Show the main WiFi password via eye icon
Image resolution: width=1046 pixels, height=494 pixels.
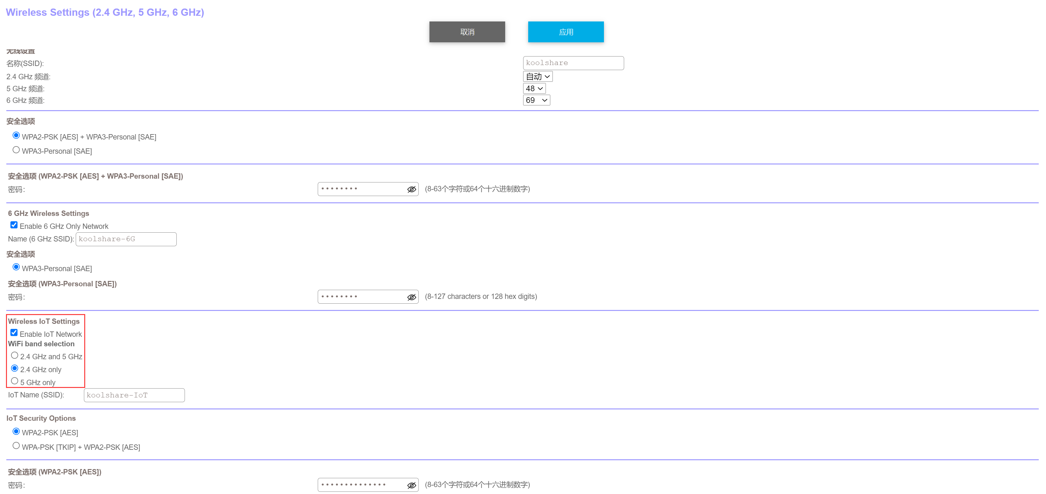tap(411, 189)
